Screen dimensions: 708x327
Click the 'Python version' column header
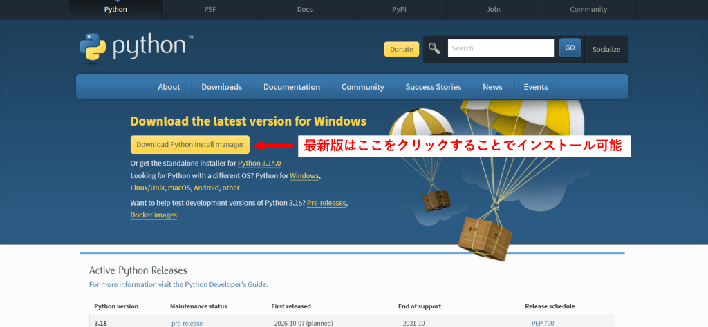116,306
